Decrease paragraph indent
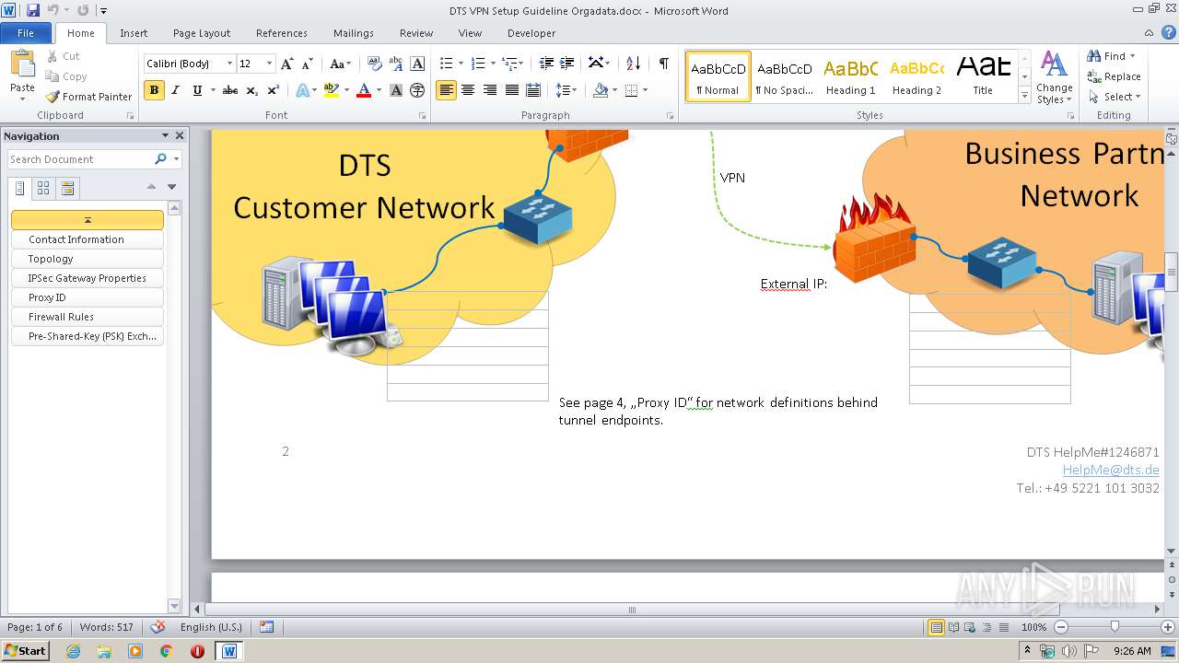The height and width of the screenshot is (663, 1179). tap(546, 64)
